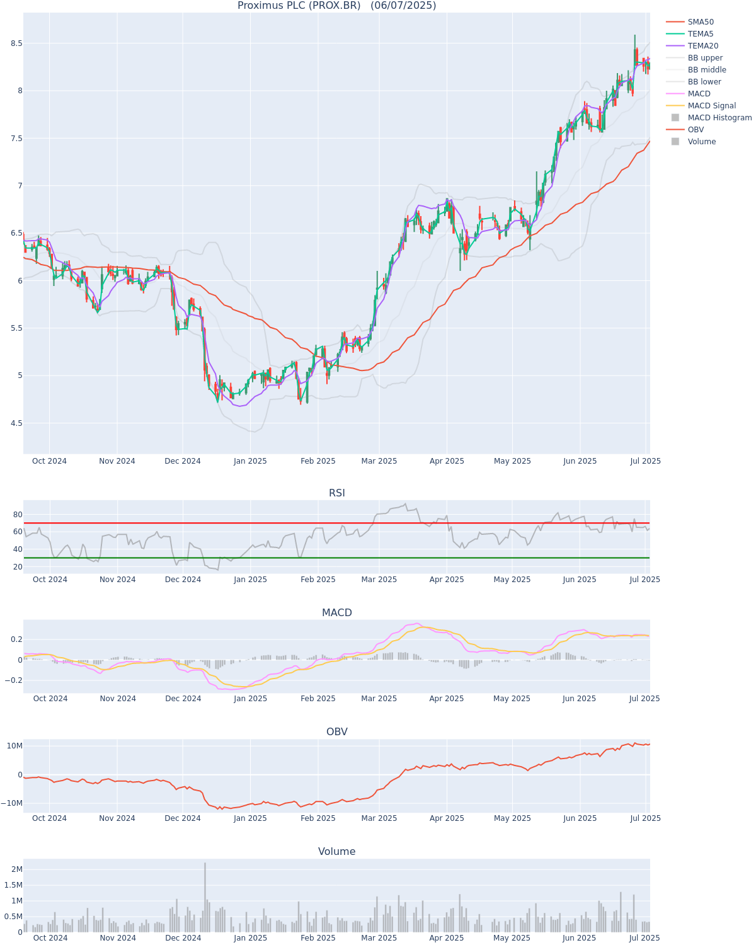This screenshot has height=945, width=756.
Task: Click the Proximus PLC (PROX.BR) chart title
Action: point(336,6)
